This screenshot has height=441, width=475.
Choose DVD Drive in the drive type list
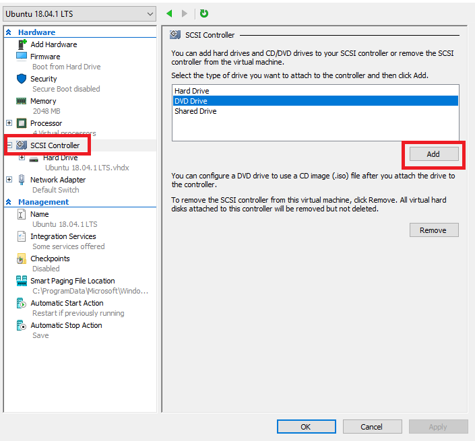coord(315,101)
